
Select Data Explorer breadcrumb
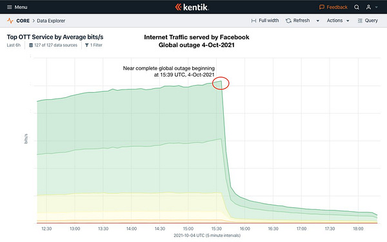(51, 21)
